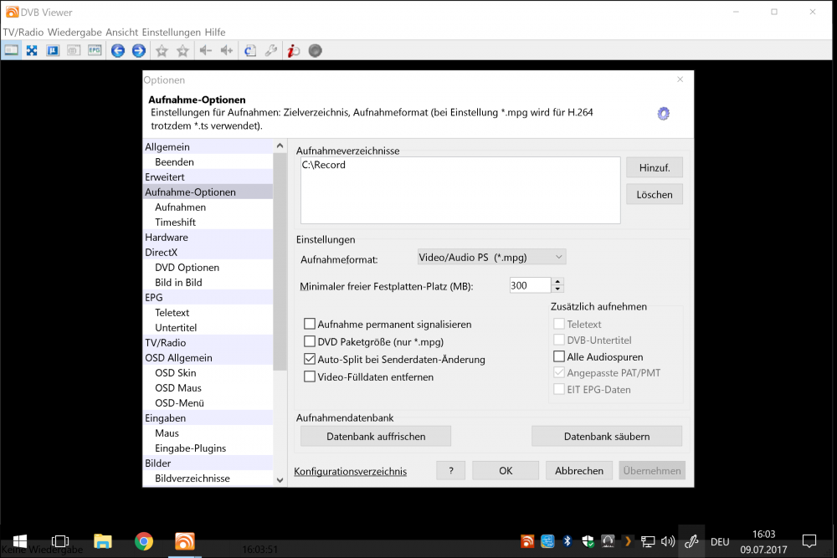This screenshot has height=558, width=837.
Task: Disable Auto-Split bei Senderdaten-Änderung
Action: (x=310, y=360)
